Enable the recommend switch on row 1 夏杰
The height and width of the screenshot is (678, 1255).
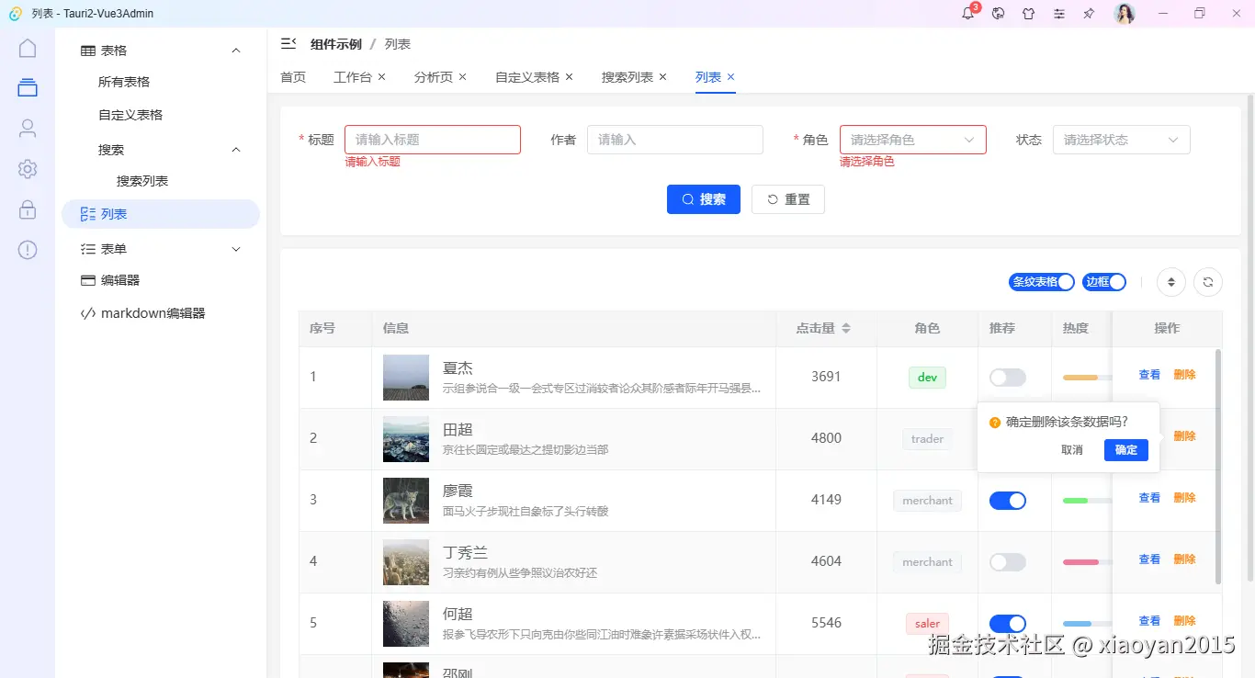point(1008,377)
